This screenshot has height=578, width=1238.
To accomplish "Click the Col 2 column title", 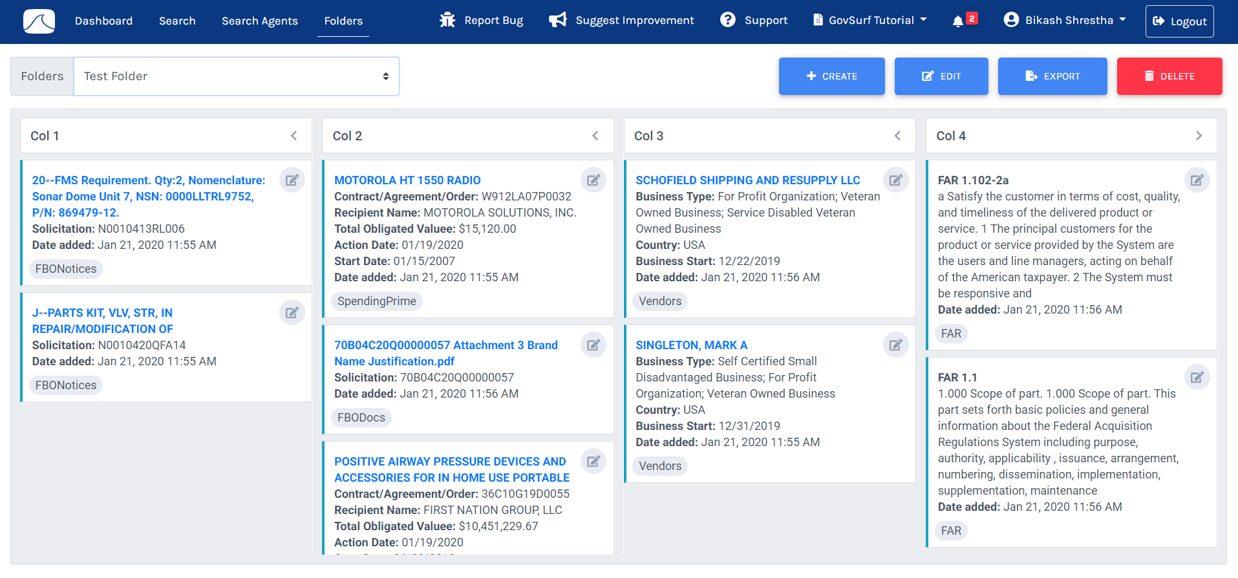I will coord(347,136).
